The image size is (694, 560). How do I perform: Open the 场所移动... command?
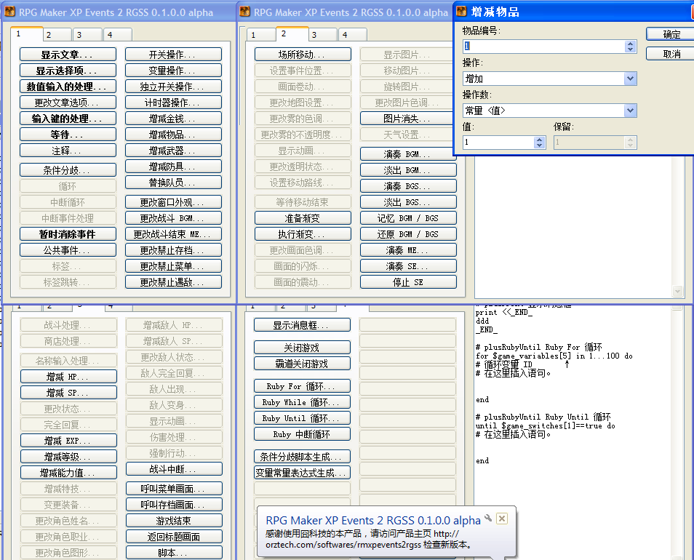pyautogui.click(x=303, y=55)
